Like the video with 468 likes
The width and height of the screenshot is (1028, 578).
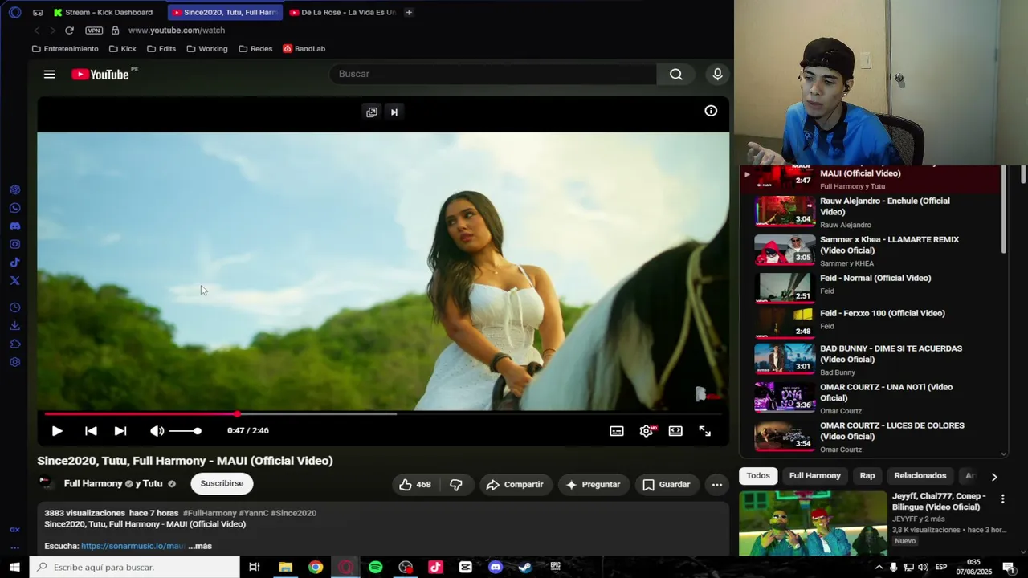click(415, 484)
